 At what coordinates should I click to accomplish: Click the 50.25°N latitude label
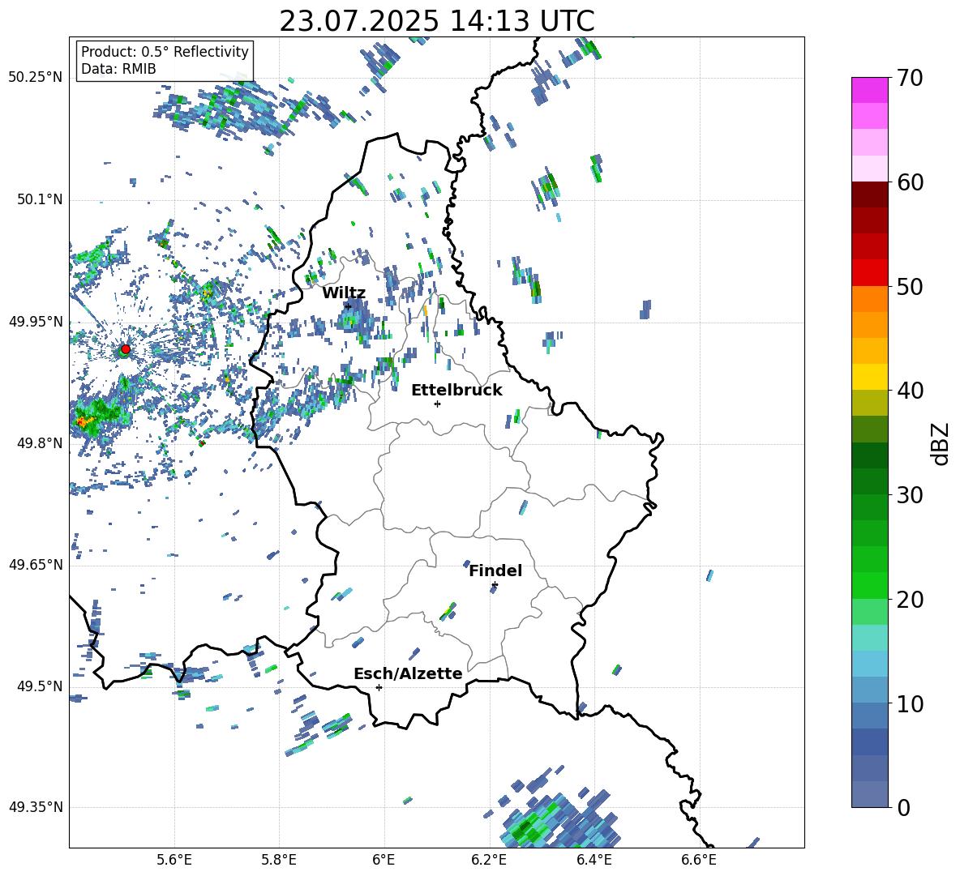[x=36, y=78]
